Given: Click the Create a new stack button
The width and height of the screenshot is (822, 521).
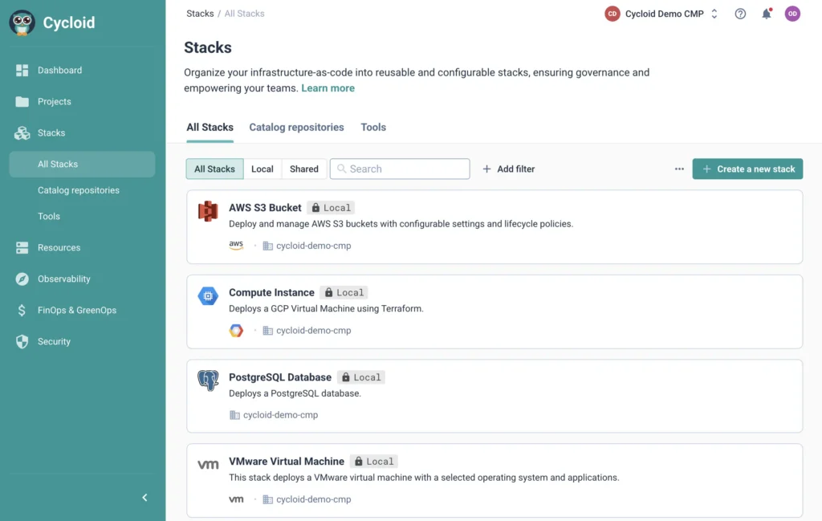Looking at the screenshot, I should 747,169.
